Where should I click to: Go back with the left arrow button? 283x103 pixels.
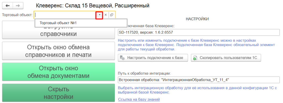pos(7,6)
